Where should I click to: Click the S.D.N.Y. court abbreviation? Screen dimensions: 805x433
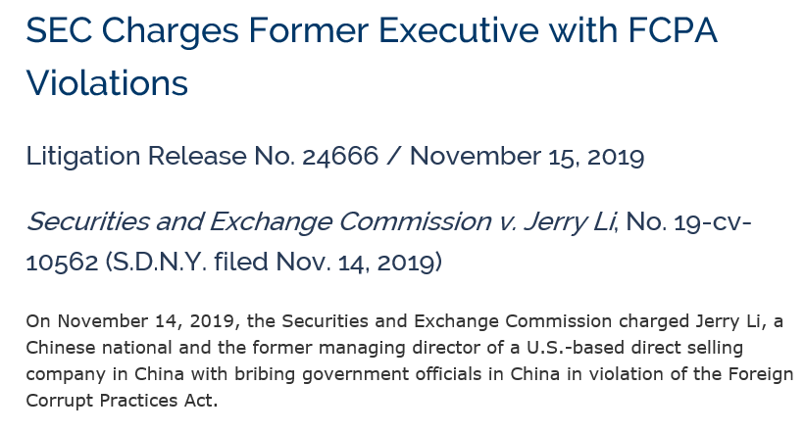[x=156, y=263]
